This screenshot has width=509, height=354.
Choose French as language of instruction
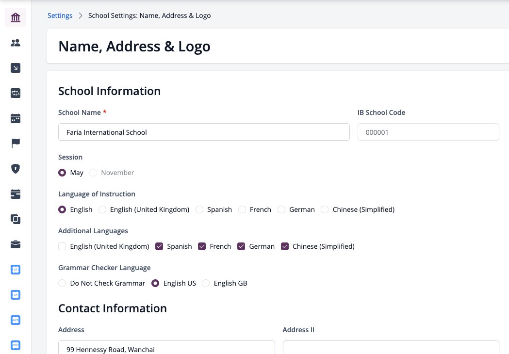click(242, 209)
